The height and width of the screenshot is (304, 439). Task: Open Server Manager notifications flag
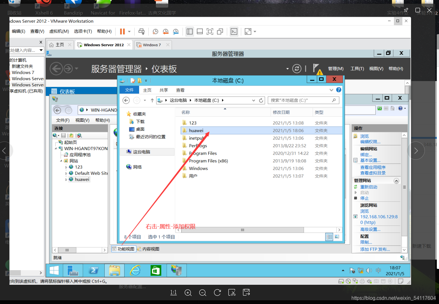point(317,69)
